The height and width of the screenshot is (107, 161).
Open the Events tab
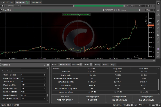click(105, 65)
